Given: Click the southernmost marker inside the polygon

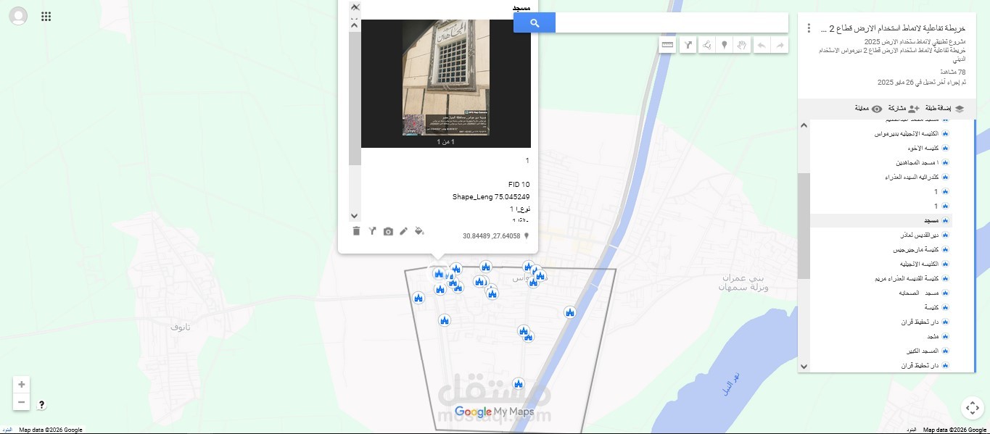Looking at the screenshot, I should click(518, 383).
